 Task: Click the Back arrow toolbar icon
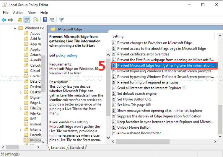4,20
